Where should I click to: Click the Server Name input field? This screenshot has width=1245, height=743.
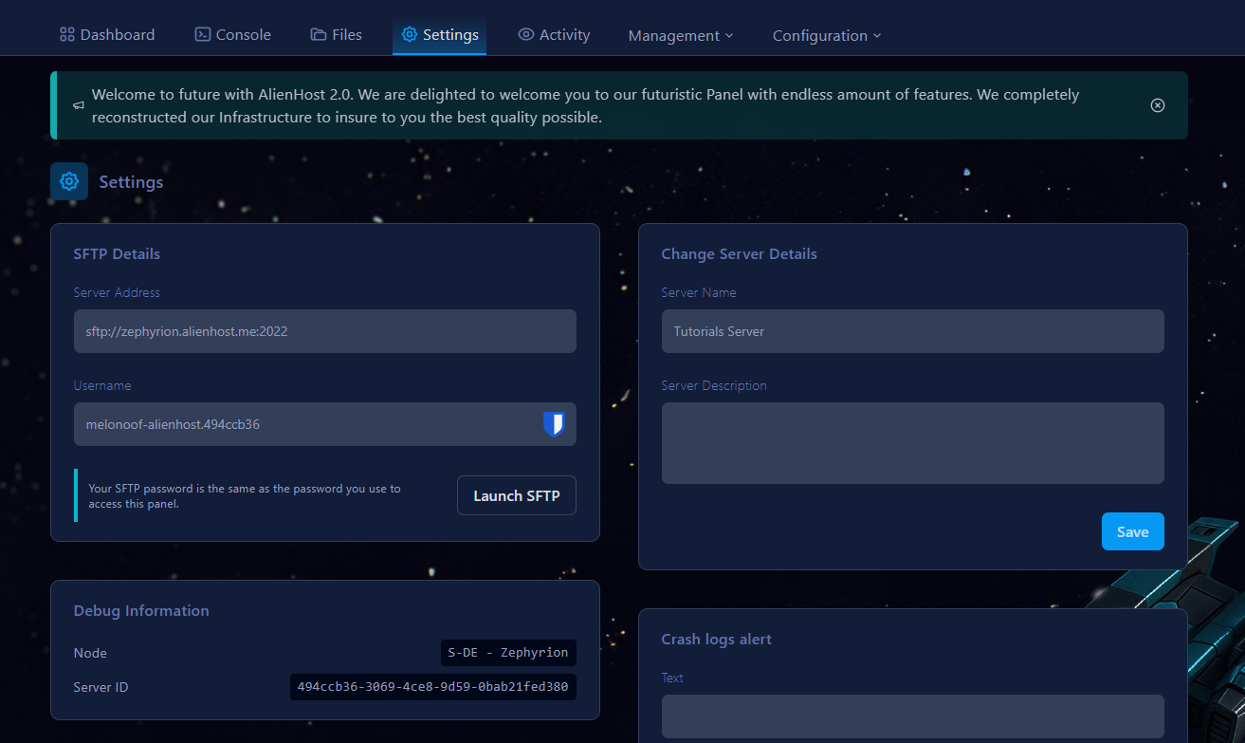[x=913, y=331]
